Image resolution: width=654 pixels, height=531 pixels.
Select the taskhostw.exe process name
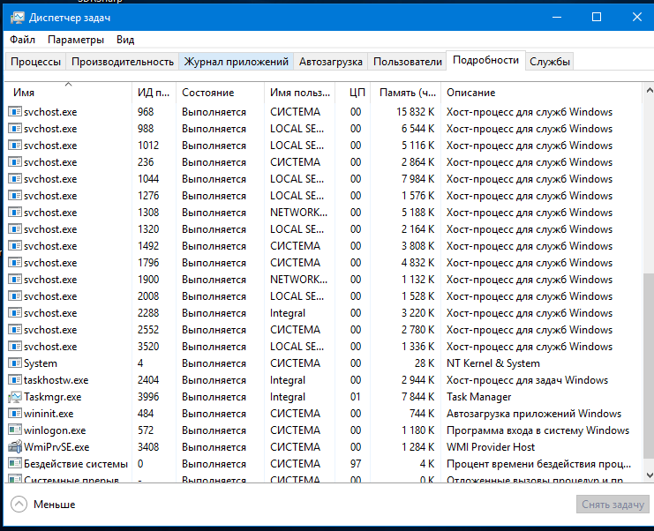[x=56, y=379]
